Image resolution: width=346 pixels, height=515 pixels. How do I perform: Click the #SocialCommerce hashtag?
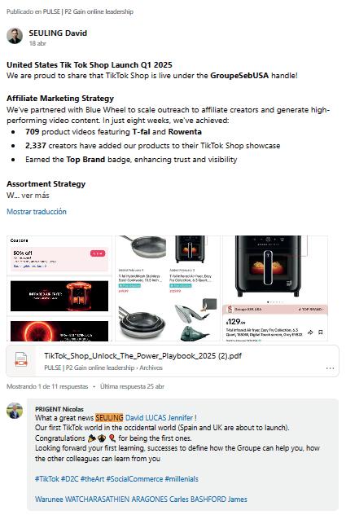[x=134, y=479]
